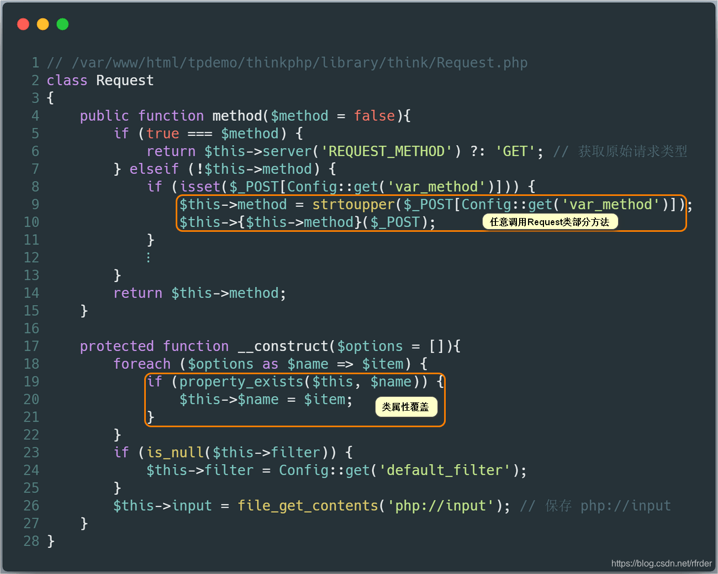Click the '类属性覆盖' annotation label
Viewport: 718px width, 574px height.
click(406, 407)
